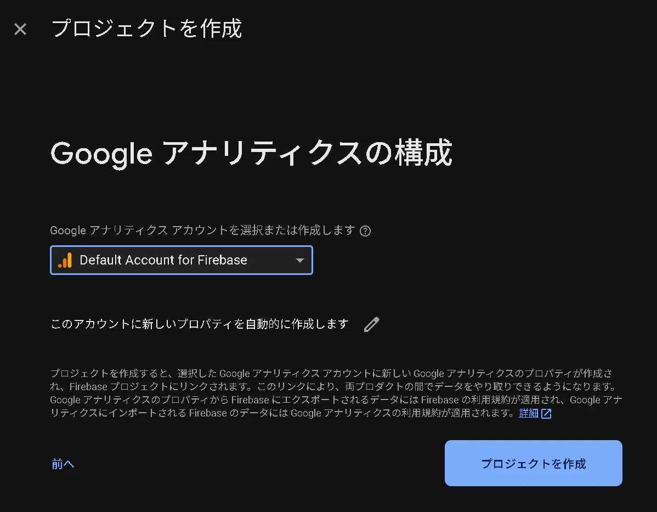
Task: Open the Default Account for Firebase dropdown
Action: [182, 260]
